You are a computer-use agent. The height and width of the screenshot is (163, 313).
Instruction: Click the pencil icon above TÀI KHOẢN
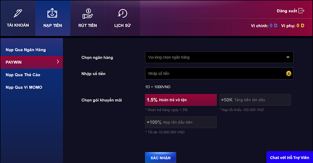coord(18,13)
